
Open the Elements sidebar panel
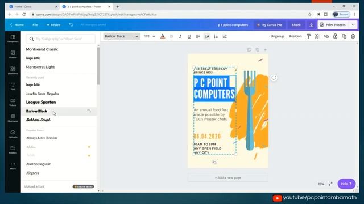[13, 70]
